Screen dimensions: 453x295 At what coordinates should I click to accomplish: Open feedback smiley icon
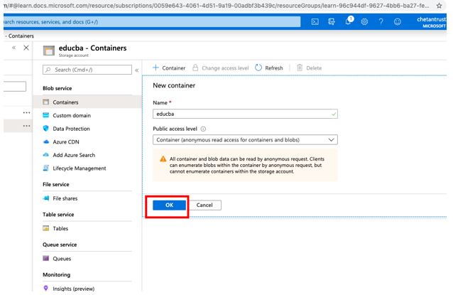(x=398, y=22)
